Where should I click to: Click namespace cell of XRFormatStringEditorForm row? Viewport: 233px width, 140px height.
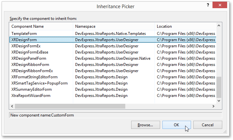(101, 77)
